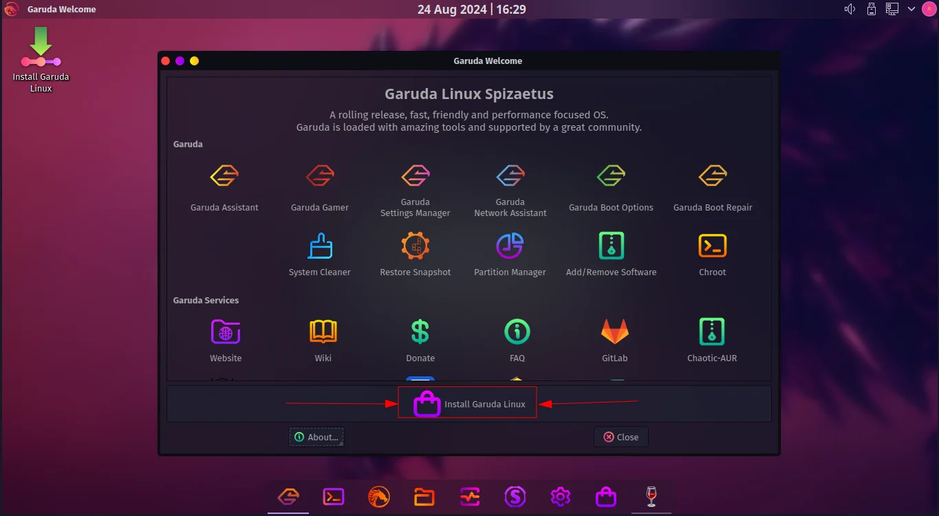Image resolution: width=939 pixels, height=516 pixels.
Task: Click Garuda Welcome icon in dock
Action: (288, 496)
